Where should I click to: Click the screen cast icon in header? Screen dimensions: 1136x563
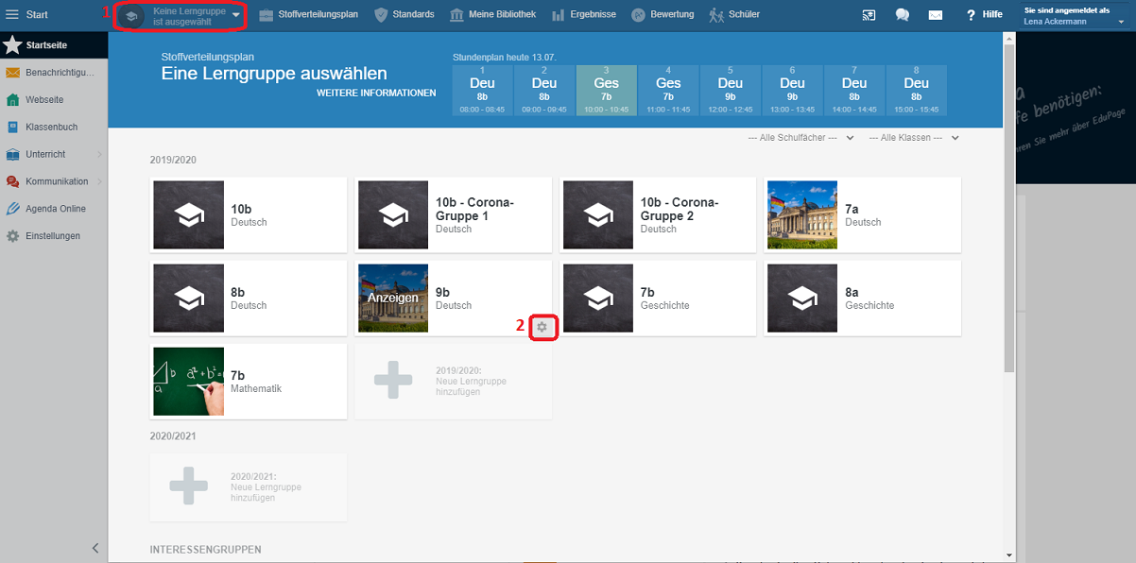click(x=869, y=15)
